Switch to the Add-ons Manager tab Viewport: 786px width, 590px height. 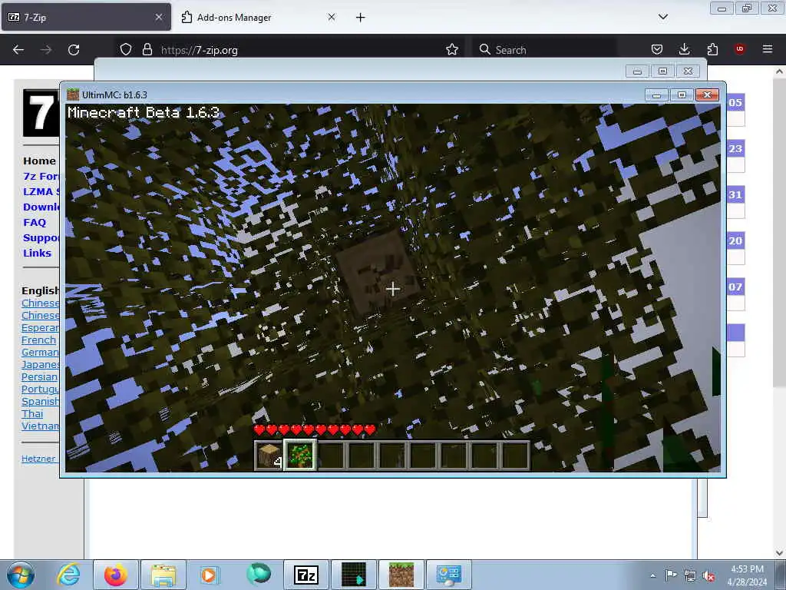(259, 17)
